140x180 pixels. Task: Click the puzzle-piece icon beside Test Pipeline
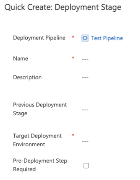(x=85, y=38)
